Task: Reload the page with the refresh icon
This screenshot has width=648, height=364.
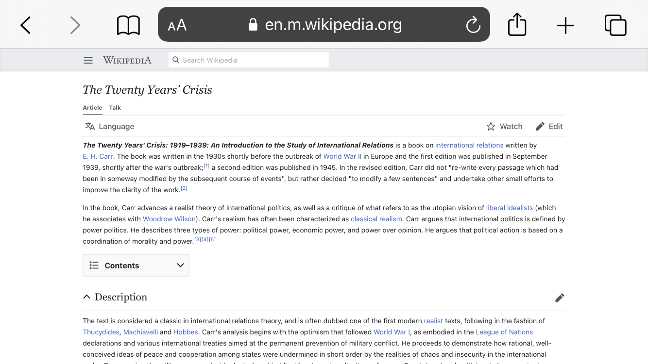Action: pos(473,25)
